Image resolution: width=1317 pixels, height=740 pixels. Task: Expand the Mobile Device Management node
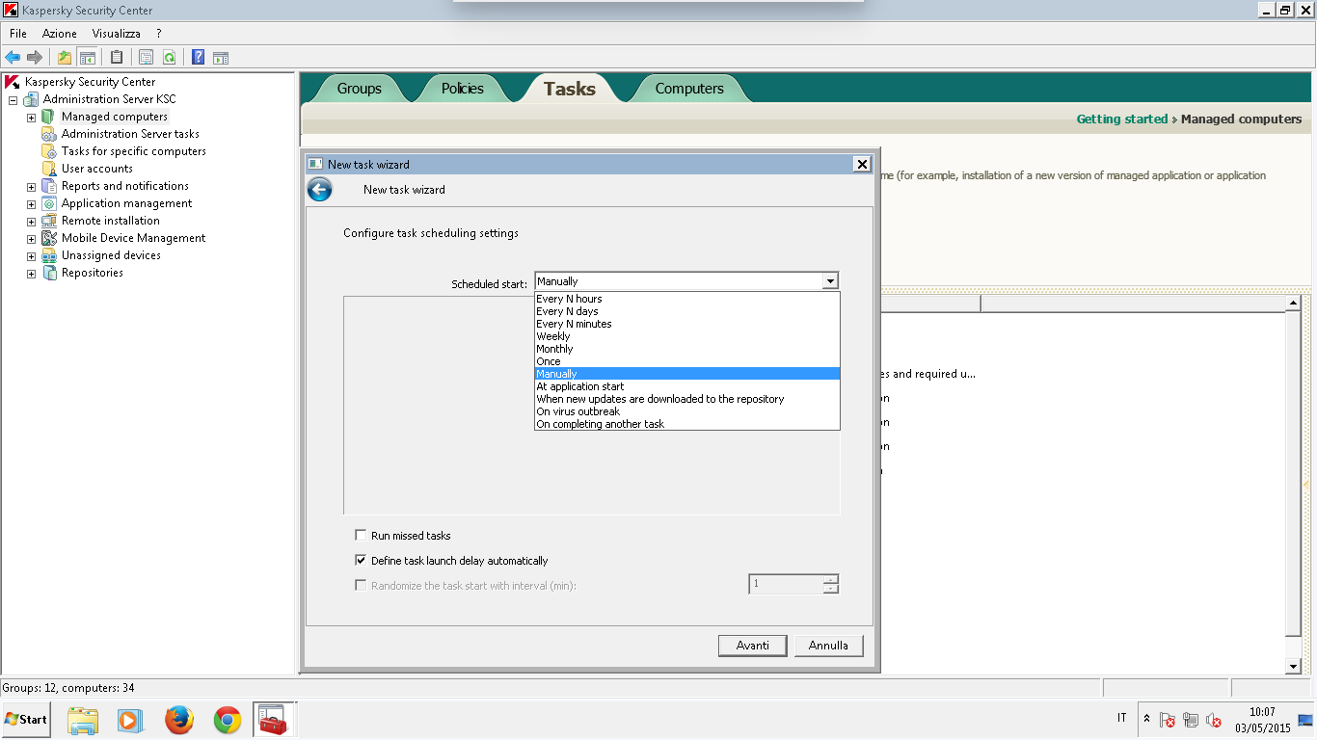[x=31, y=238]
